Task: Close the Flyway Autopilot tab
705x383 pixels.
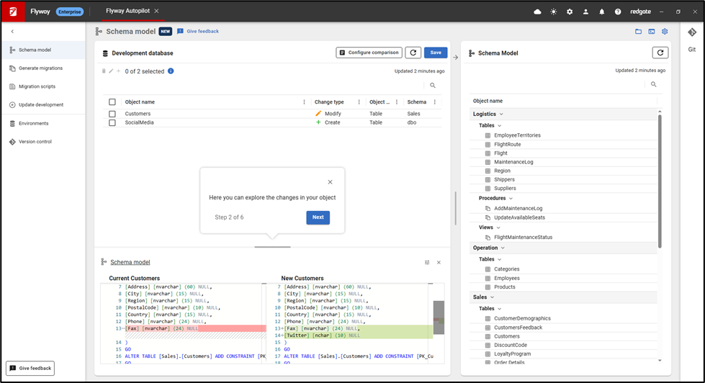Action: pos(156,12)
